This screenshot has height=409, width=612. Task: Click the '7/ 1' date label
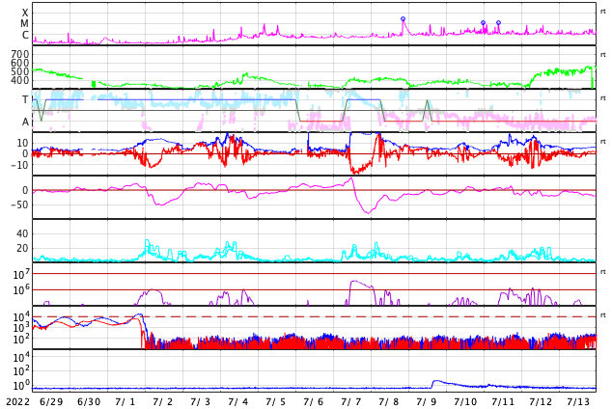point(125,401)
